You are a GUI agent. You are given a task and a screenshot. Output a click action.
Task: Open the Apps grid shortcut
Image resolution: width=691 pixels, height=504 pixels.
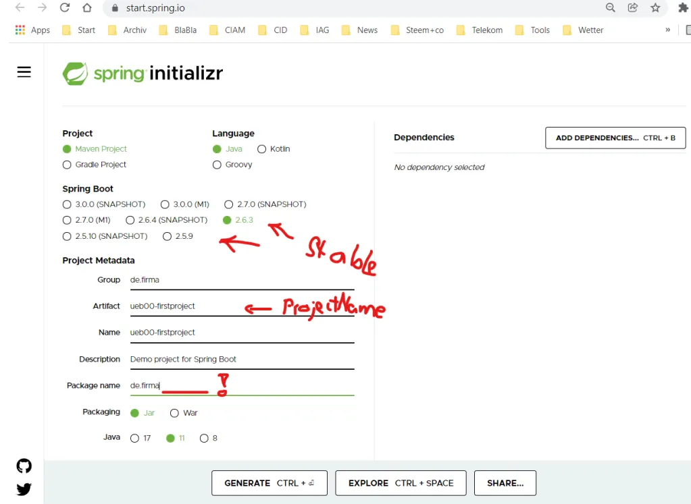click(x=32, y=30)
